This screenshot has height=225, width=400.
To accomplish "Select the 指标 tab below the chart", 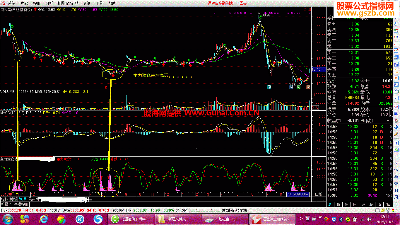I will coord(4,199).
